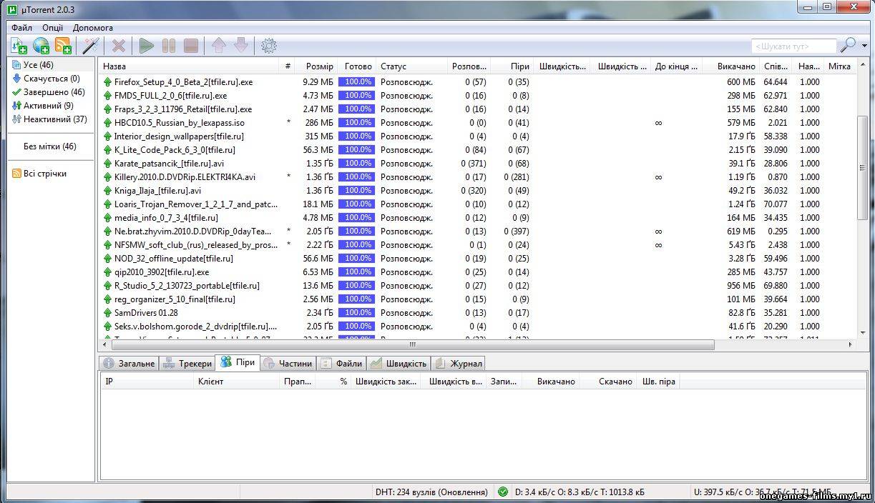Select the Піри tab
The image size is (875, 503).
[238, 362]
